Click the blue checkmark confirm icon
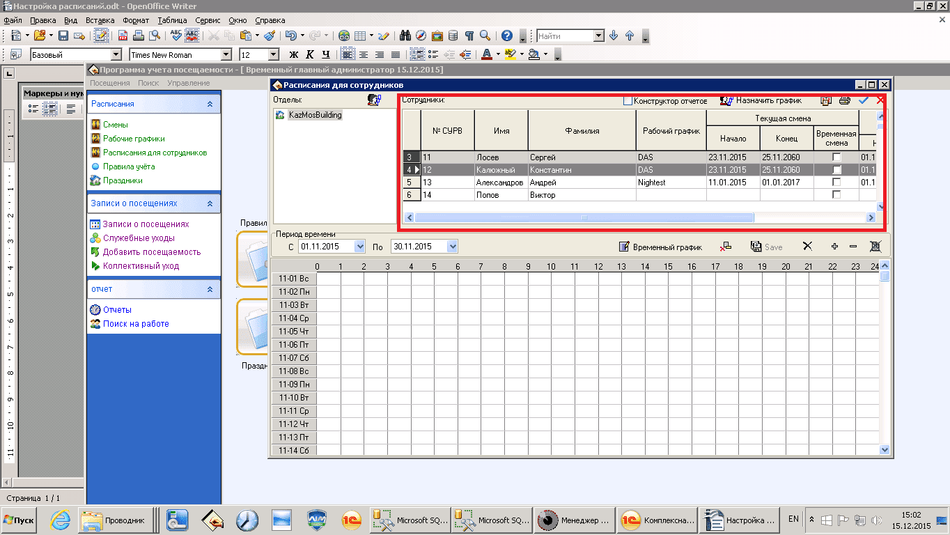This screenshot has width=950, height=535. [x=863, y=101]
